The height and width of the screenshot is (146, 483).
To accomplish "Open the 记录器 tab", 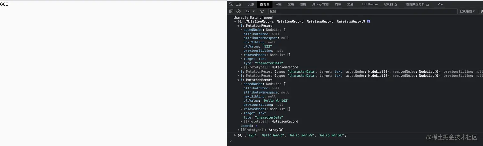I will point(390,4).
